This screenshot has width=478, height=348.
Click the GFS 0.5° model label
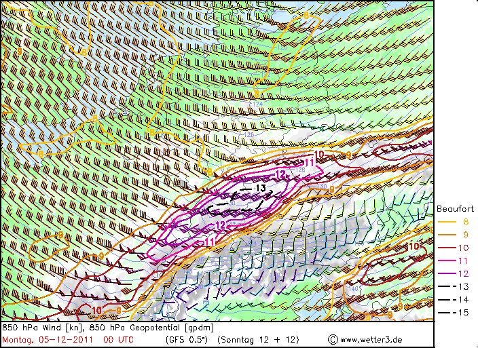[187, 340]
